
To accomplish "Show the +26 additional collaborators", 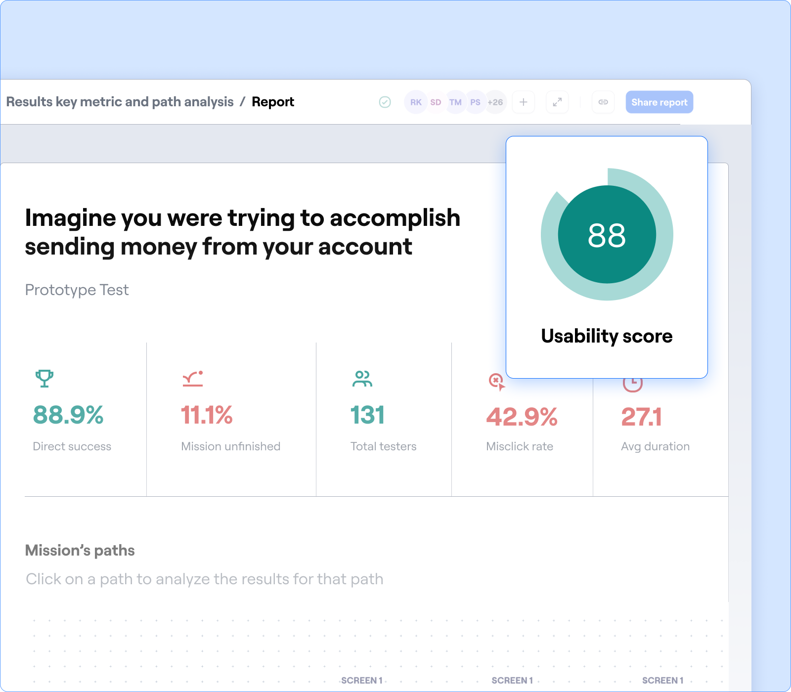I will tap(495, 102).
